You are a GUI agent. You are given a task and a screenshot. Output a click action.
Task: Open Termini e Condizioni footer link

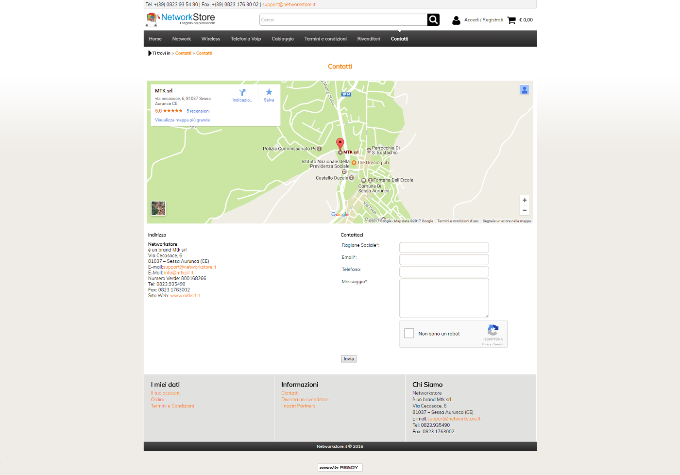172,406
